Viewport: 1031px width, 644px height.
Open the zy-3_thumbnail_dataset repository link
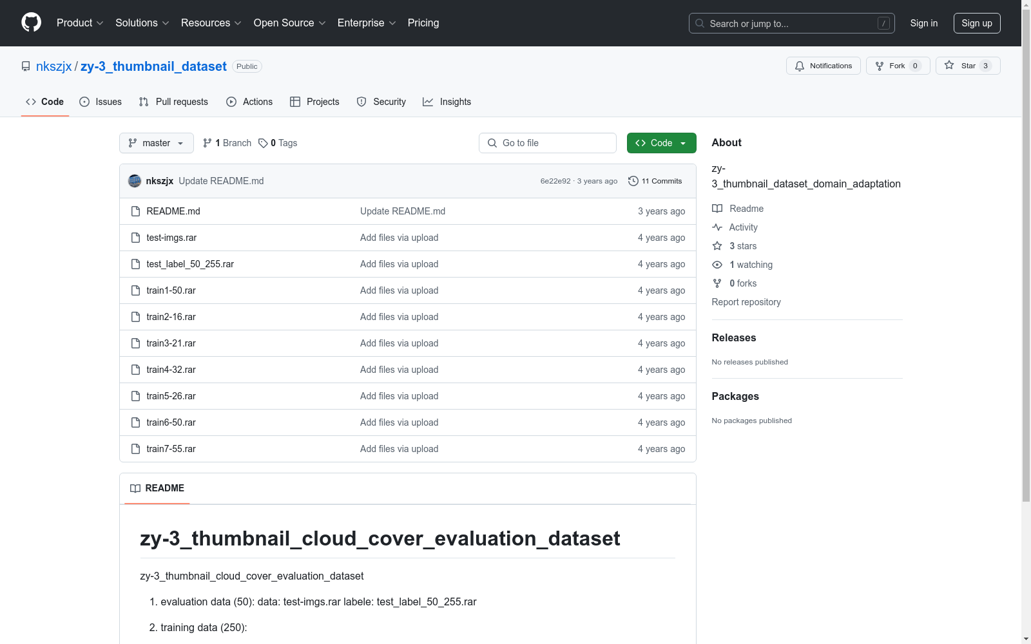coord(153,66)
